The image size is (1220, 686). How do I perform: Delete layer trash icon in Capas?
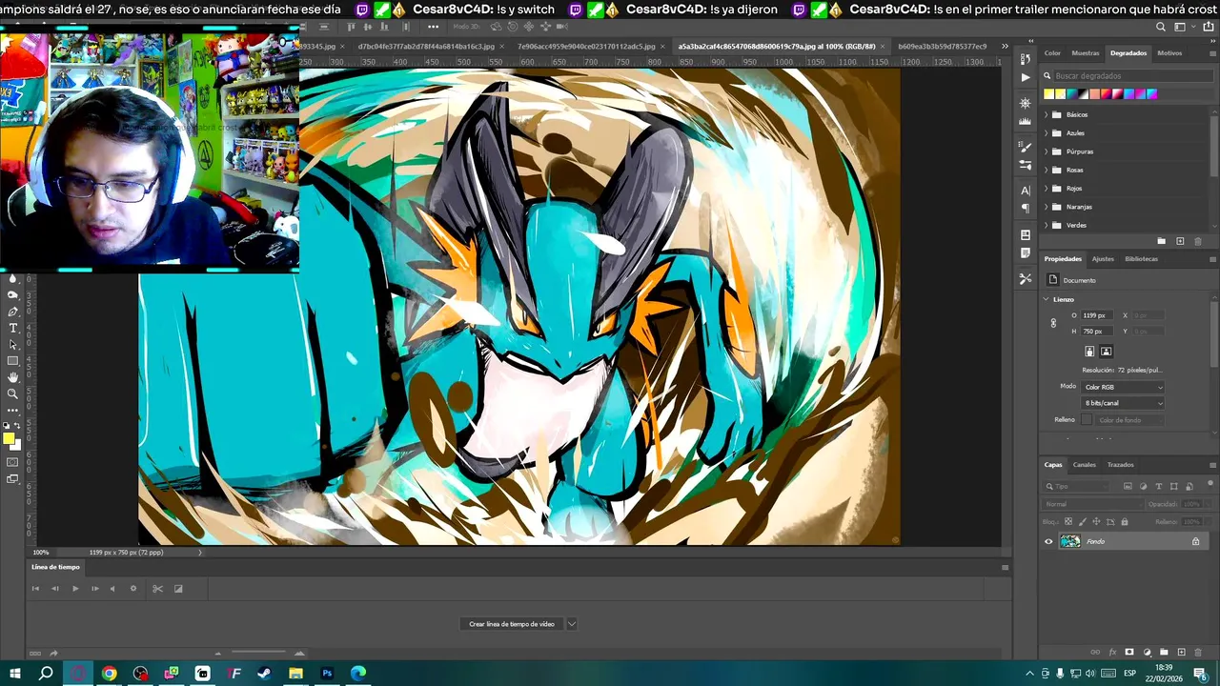click(x=1198, y=652)
